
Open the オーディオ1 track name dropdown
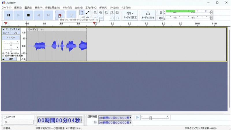[x=13, y=29]
